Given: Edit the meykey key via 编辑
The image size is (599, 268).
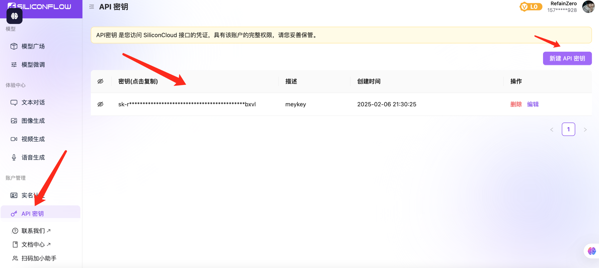Looking at the screenshot, I should 533,104.
